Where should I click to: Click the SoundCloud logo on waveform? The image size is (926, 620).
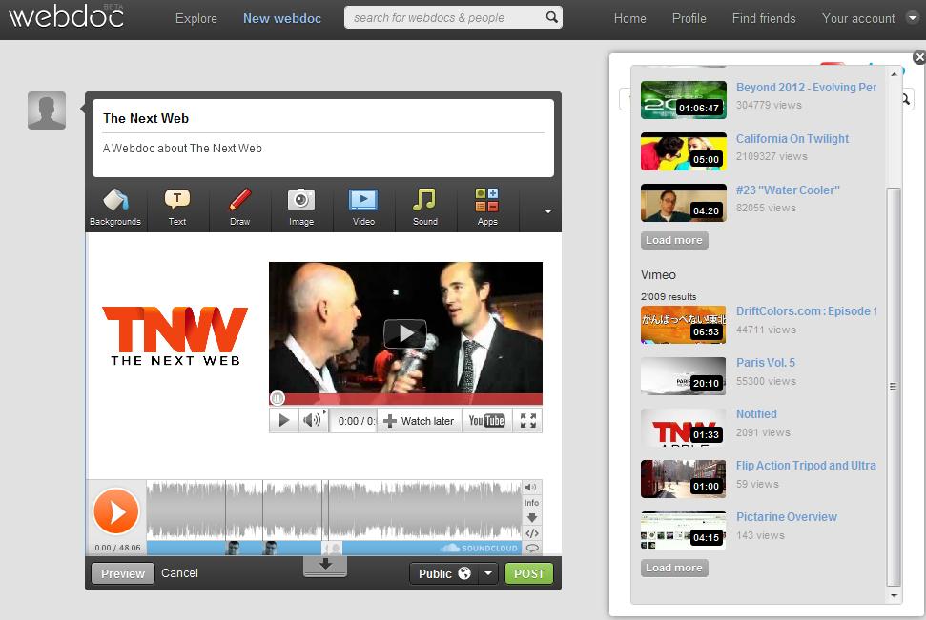click(480, 548)
